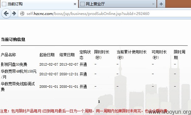Click 开通 status in 免线路调试费 row

[83, 87]
